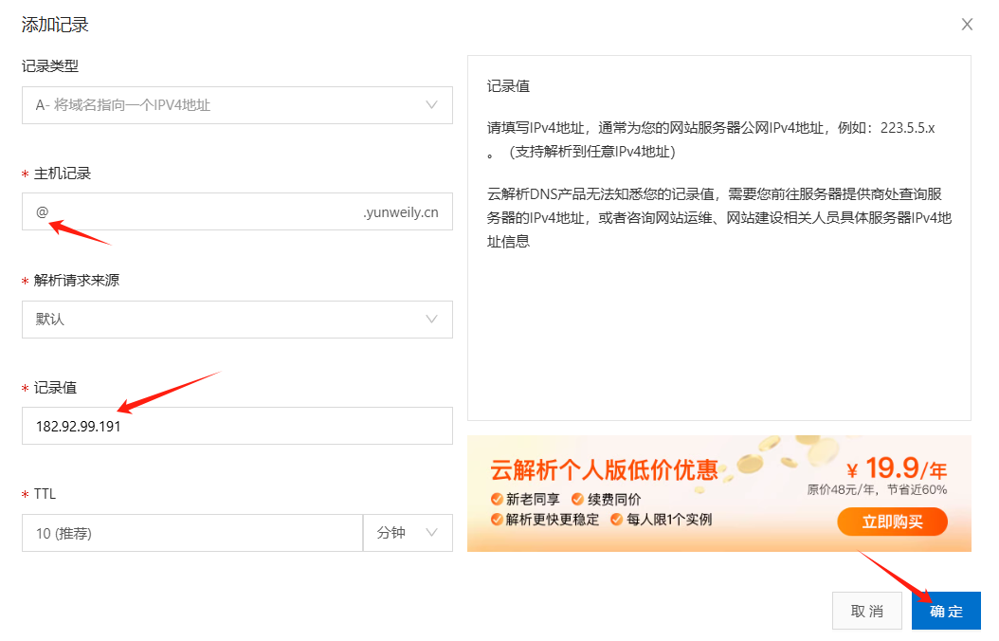Click the 记录类型 label

pyautogui.click(x=50, y=65)
